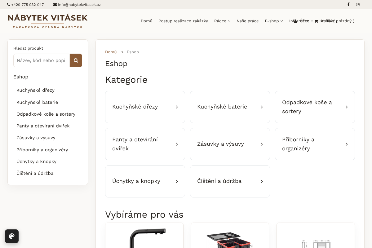Open the Kuchyňské dřezy category card
Screen dimensions: 372x248
(x=145, y=107)
